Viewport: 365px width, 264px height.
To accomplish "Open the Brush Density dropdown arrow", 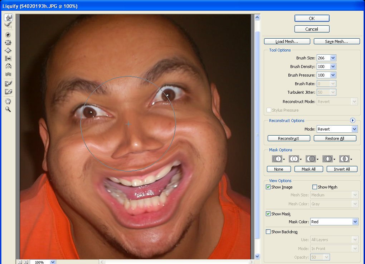I will tap(333, 66).
